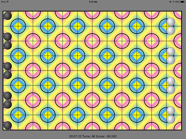Pick the third white ball from the top
Screen dimensions: 186x139
click(171, 51)
